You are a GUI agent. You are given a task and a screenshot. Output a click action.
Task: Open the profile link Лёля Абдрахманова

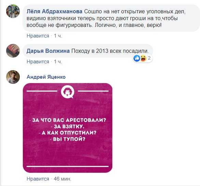(x=55, y=12)
